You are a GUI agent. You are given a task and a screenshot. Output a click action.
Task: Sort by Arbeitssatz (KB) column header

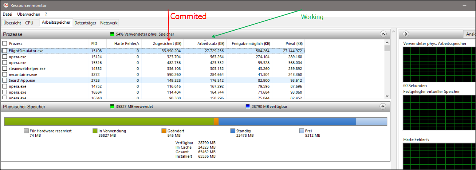coord(211,44)
